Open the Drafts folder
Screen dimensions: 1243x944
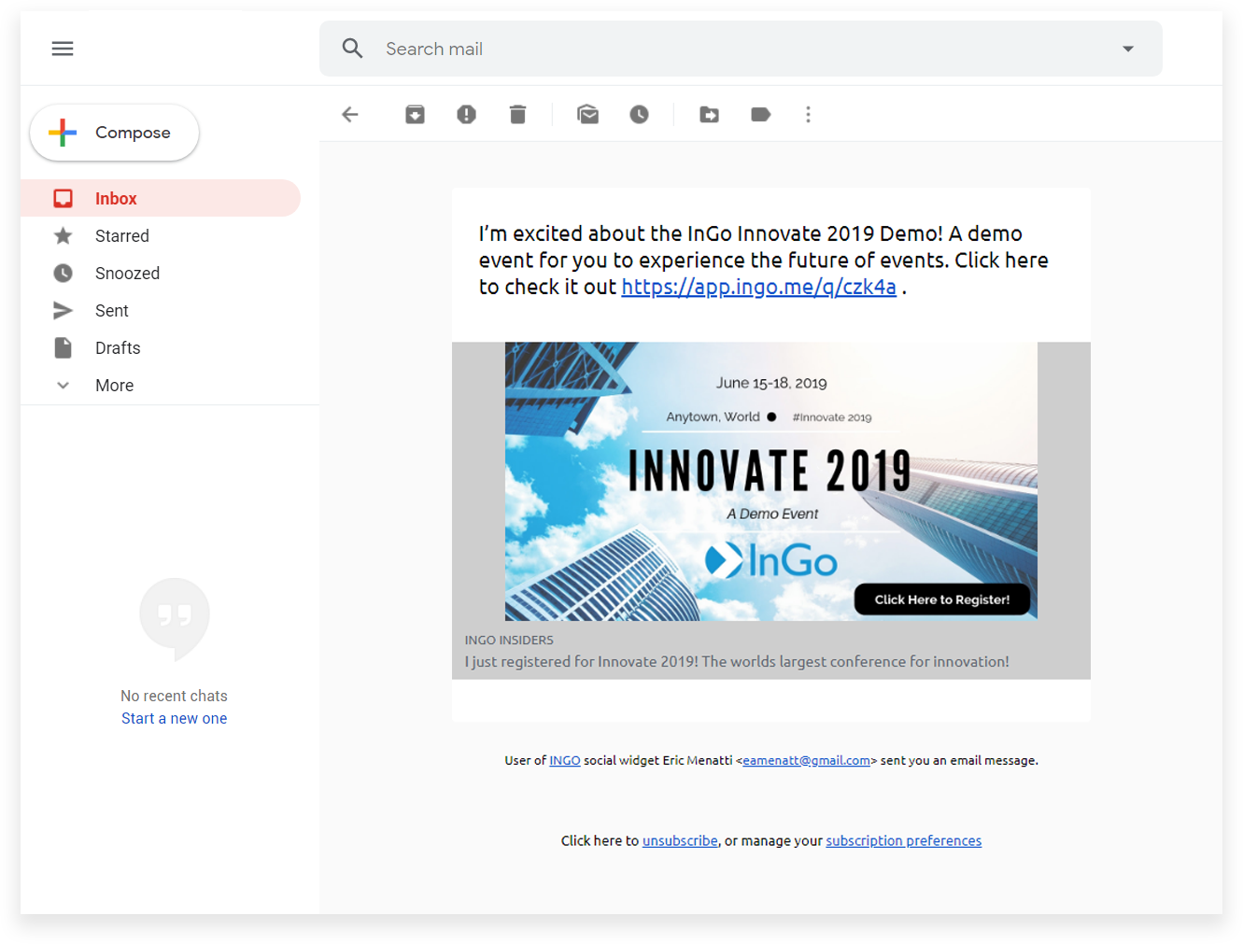click(x=161, y=347)
